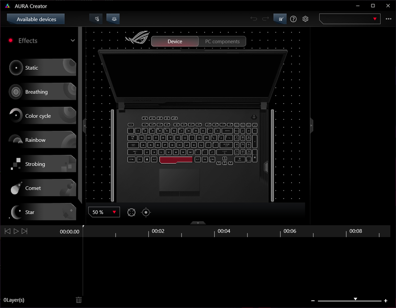
Task: Switch to the Device tab
Action: click(175, 42)
